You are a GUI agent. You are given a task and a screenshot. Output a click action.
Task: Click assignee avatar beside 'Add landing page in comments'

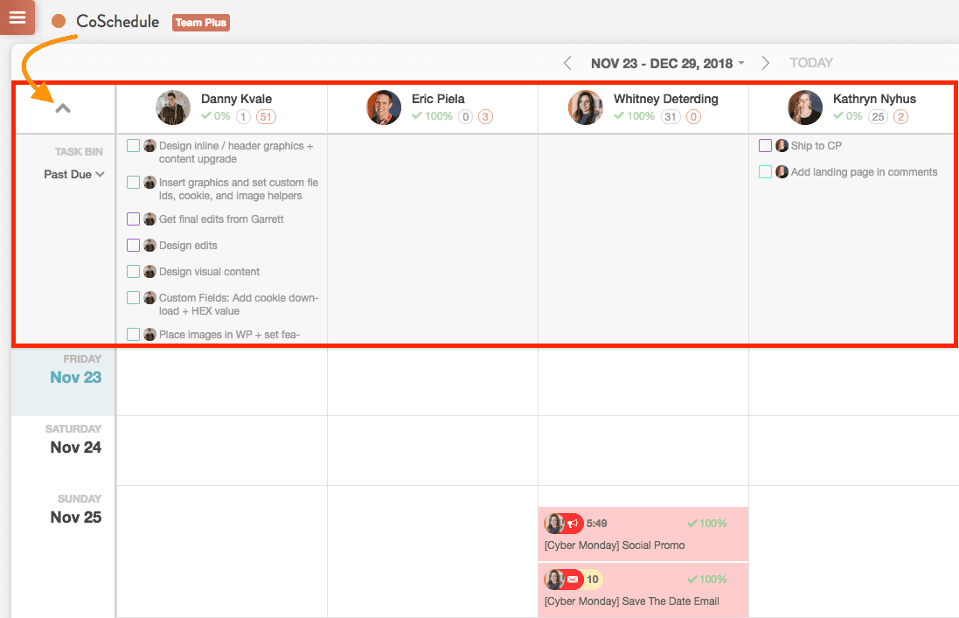782,172
